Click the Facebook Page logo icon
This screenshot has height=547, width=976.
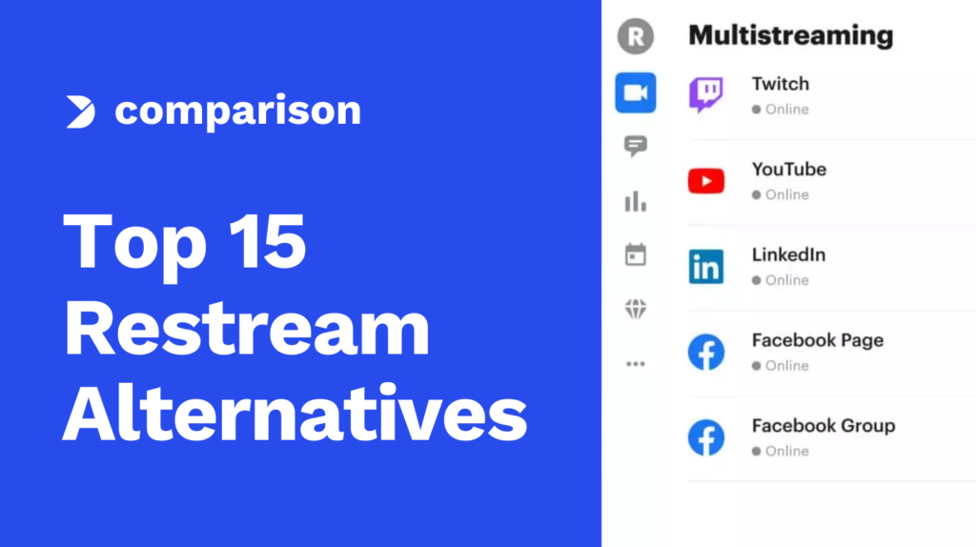pyautogui.click(x=706, y=353)
